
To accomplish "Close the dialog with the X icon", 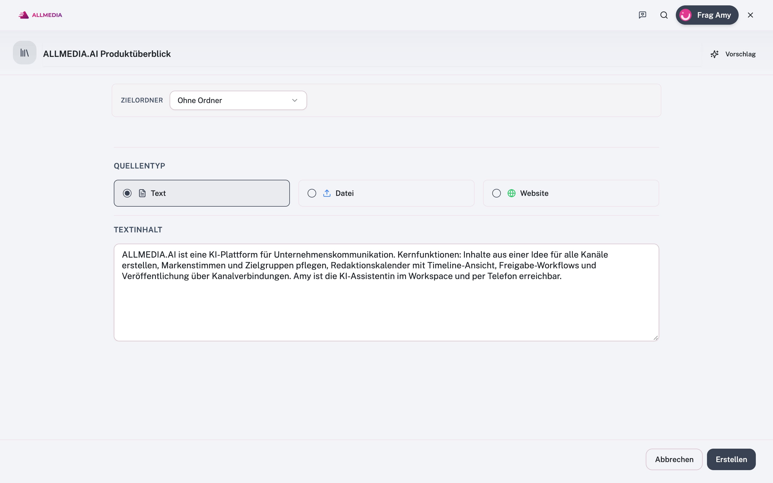I will [x=750, y=15].
